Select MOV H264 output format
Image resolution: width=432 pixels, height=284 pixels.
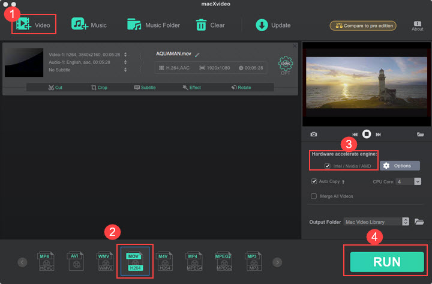click(x=134, y=262)
